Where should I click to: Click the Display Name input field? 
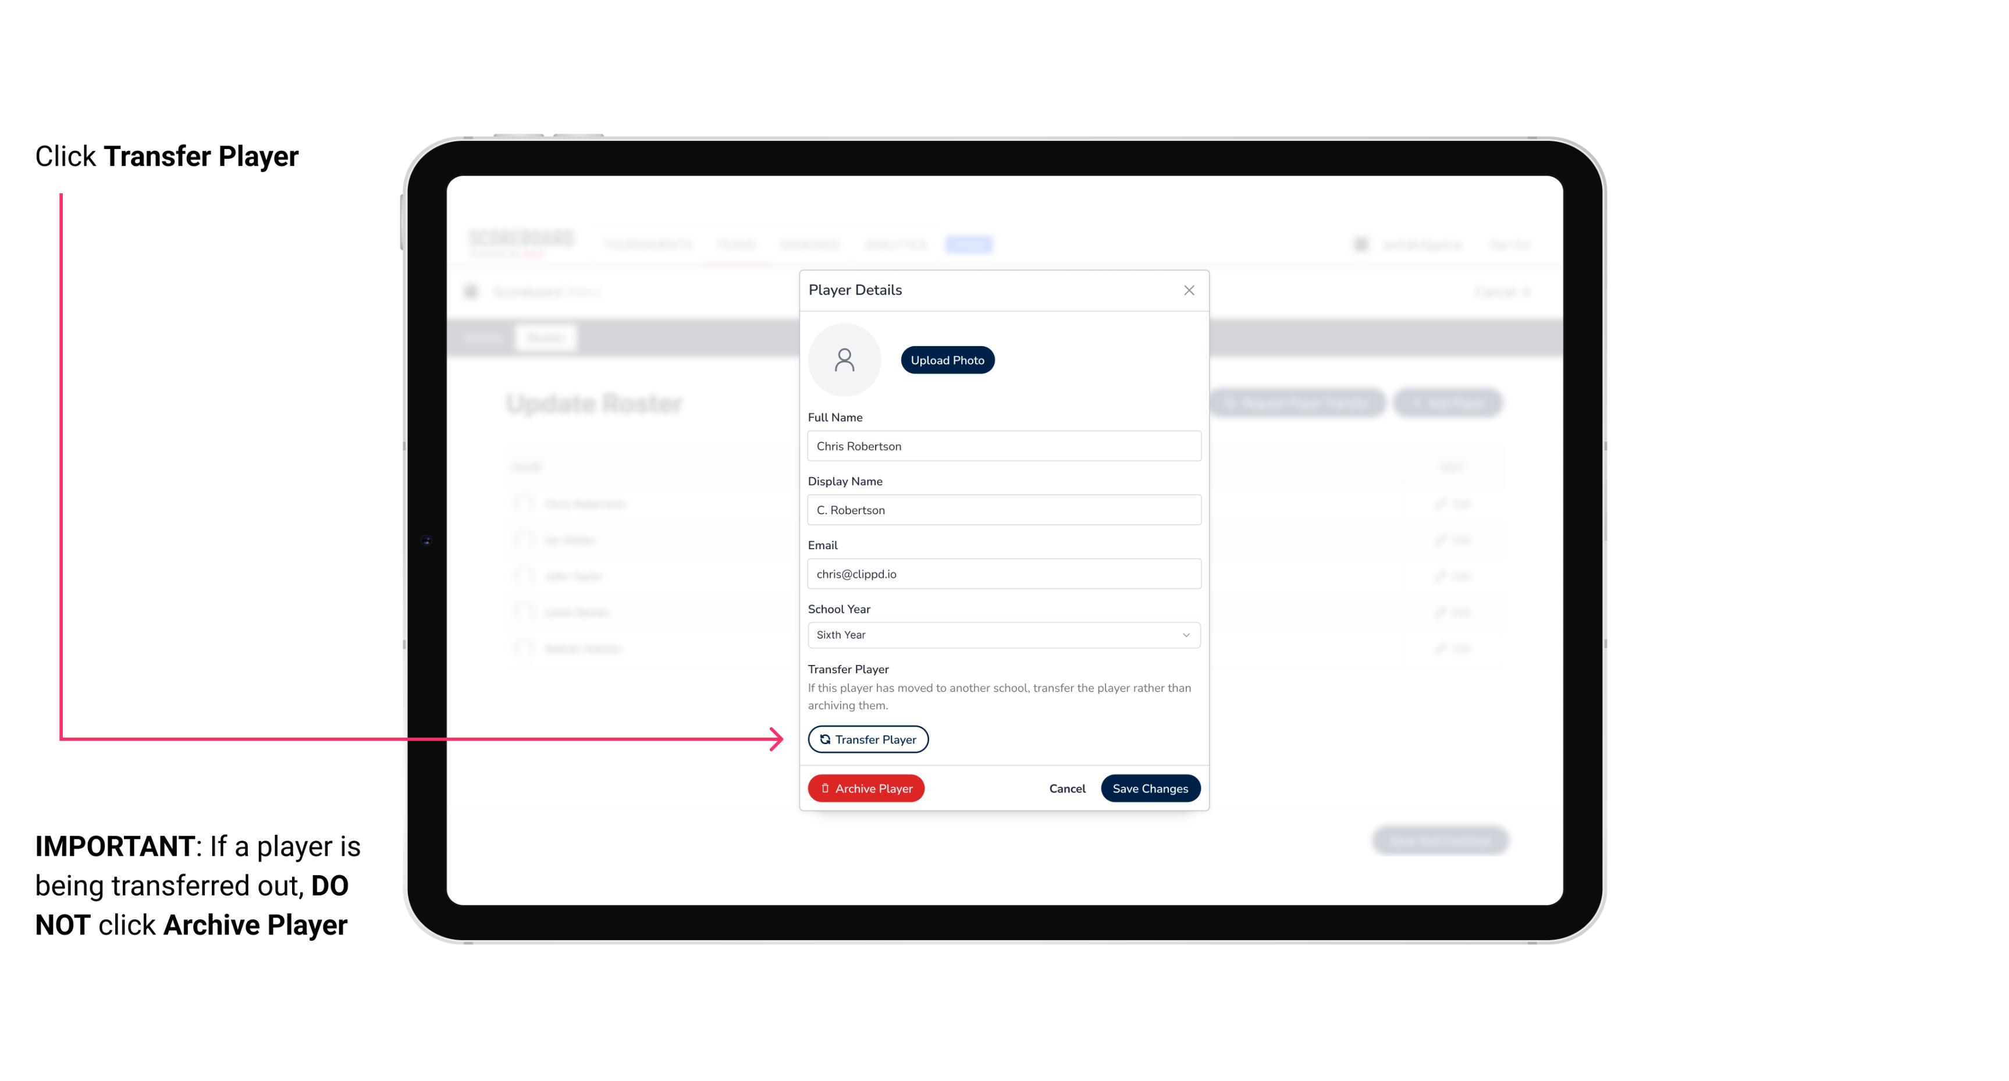tap(1002, 510)
